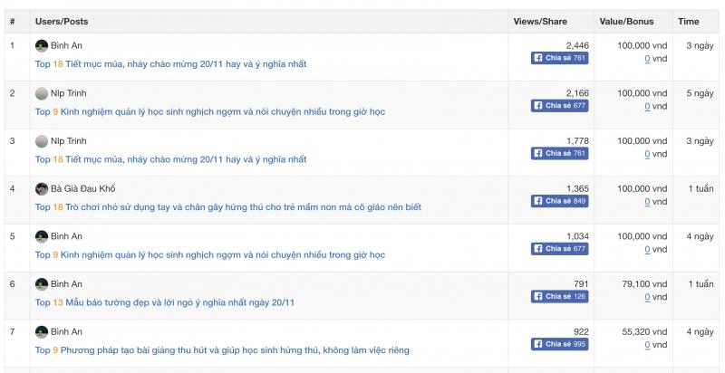Click the view count 2,166
Image resolution: width=725 pixels, height=373 pixels.
[x=577, y=93]
